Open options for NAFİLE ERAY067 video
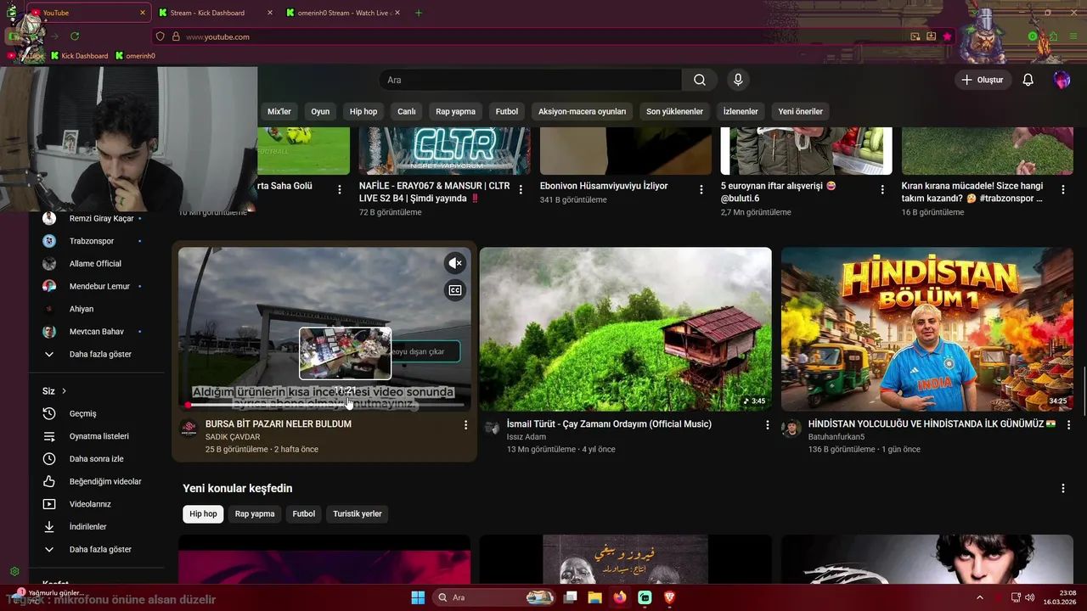 (x=521, y=189)
